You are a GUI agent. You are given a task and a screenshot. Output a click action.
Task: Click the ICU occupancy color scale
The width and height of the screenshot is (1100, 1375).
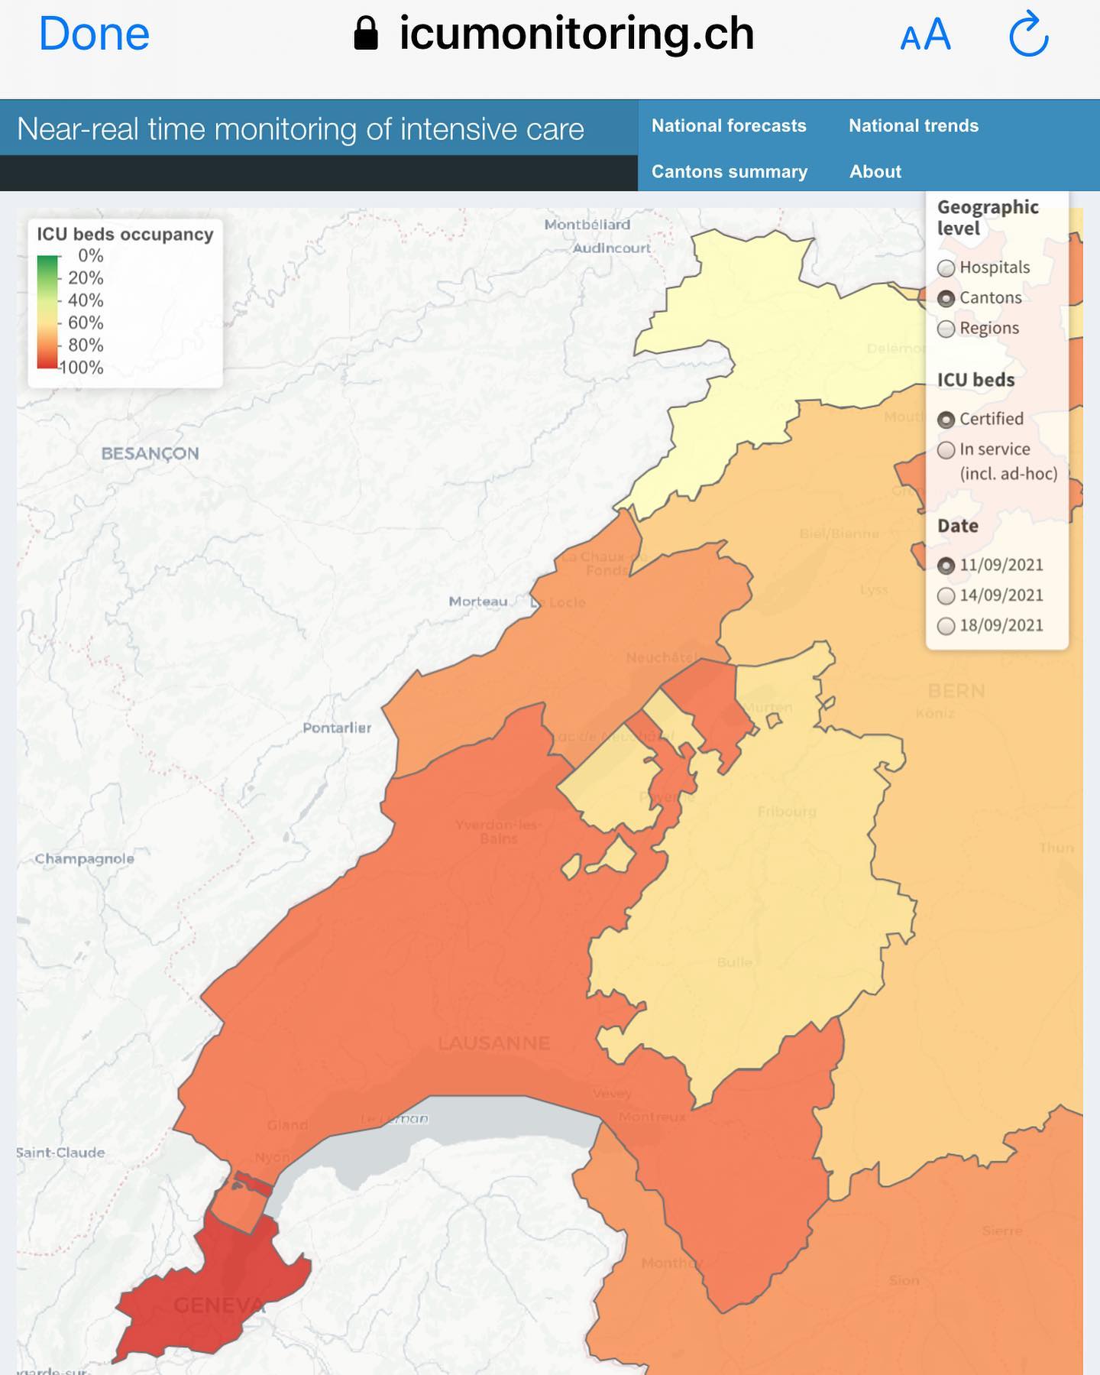47,312
